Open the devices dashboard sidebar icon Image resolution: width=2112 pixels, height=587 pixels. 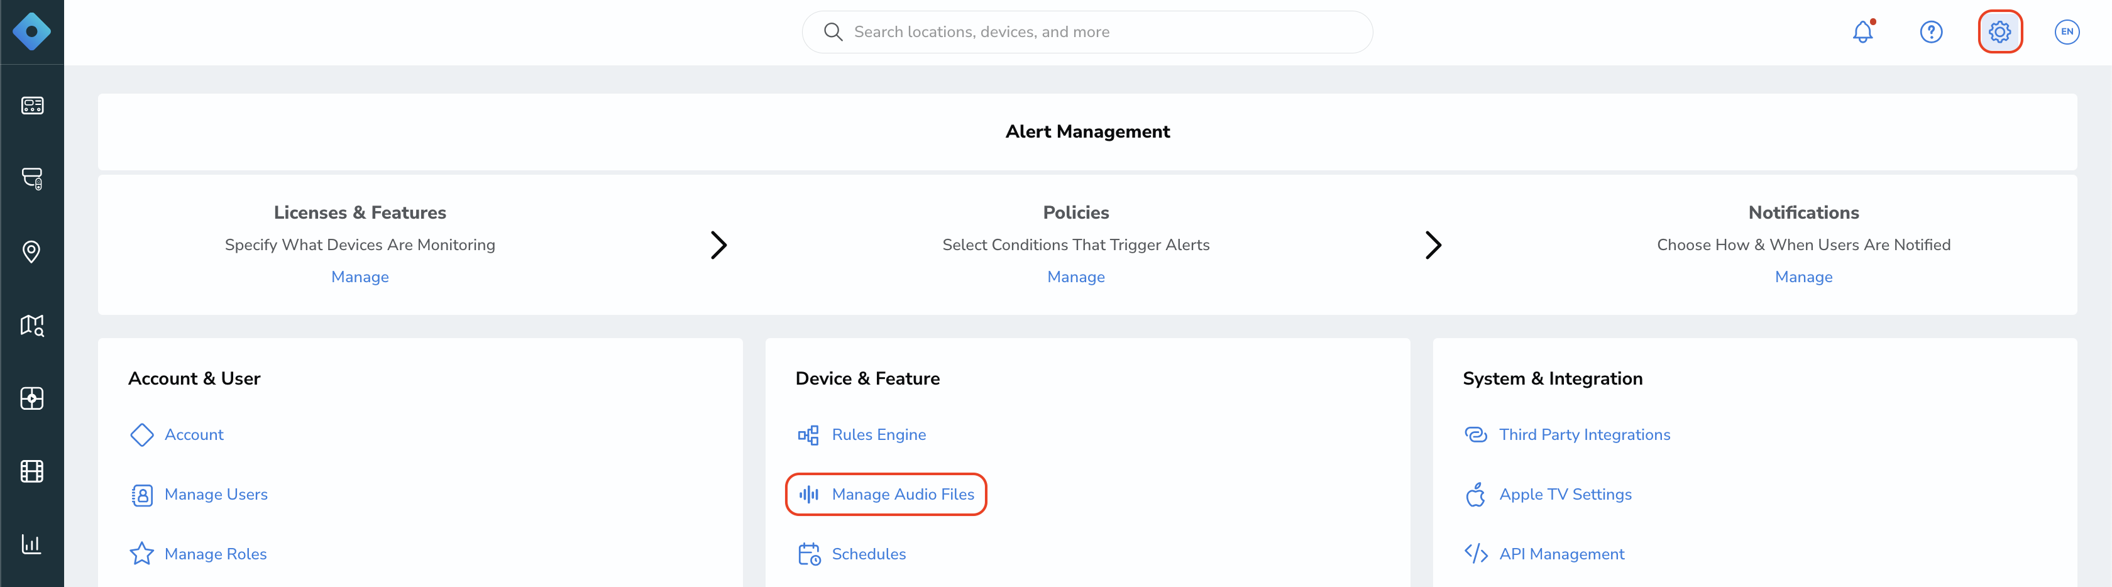coord(32,106)
